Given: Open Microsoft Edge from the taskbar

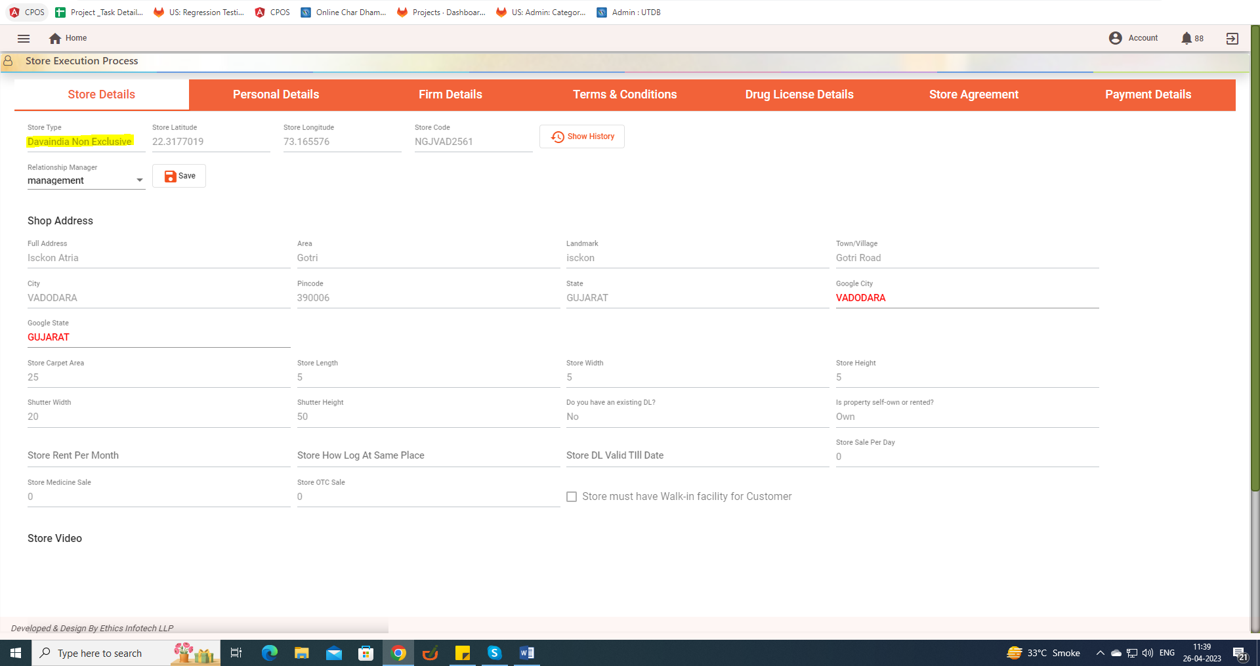Looking at the screenshot, I should point(269,653).
